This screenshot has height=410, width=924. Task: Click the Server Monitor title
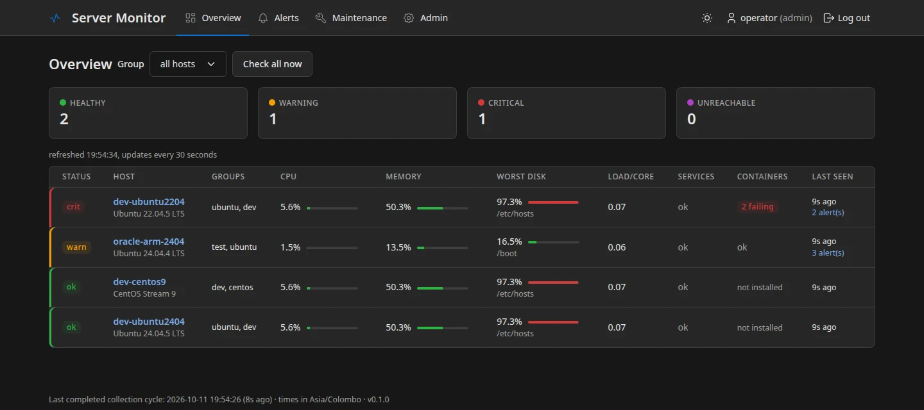pyautogui.click(x=119, y=18)
